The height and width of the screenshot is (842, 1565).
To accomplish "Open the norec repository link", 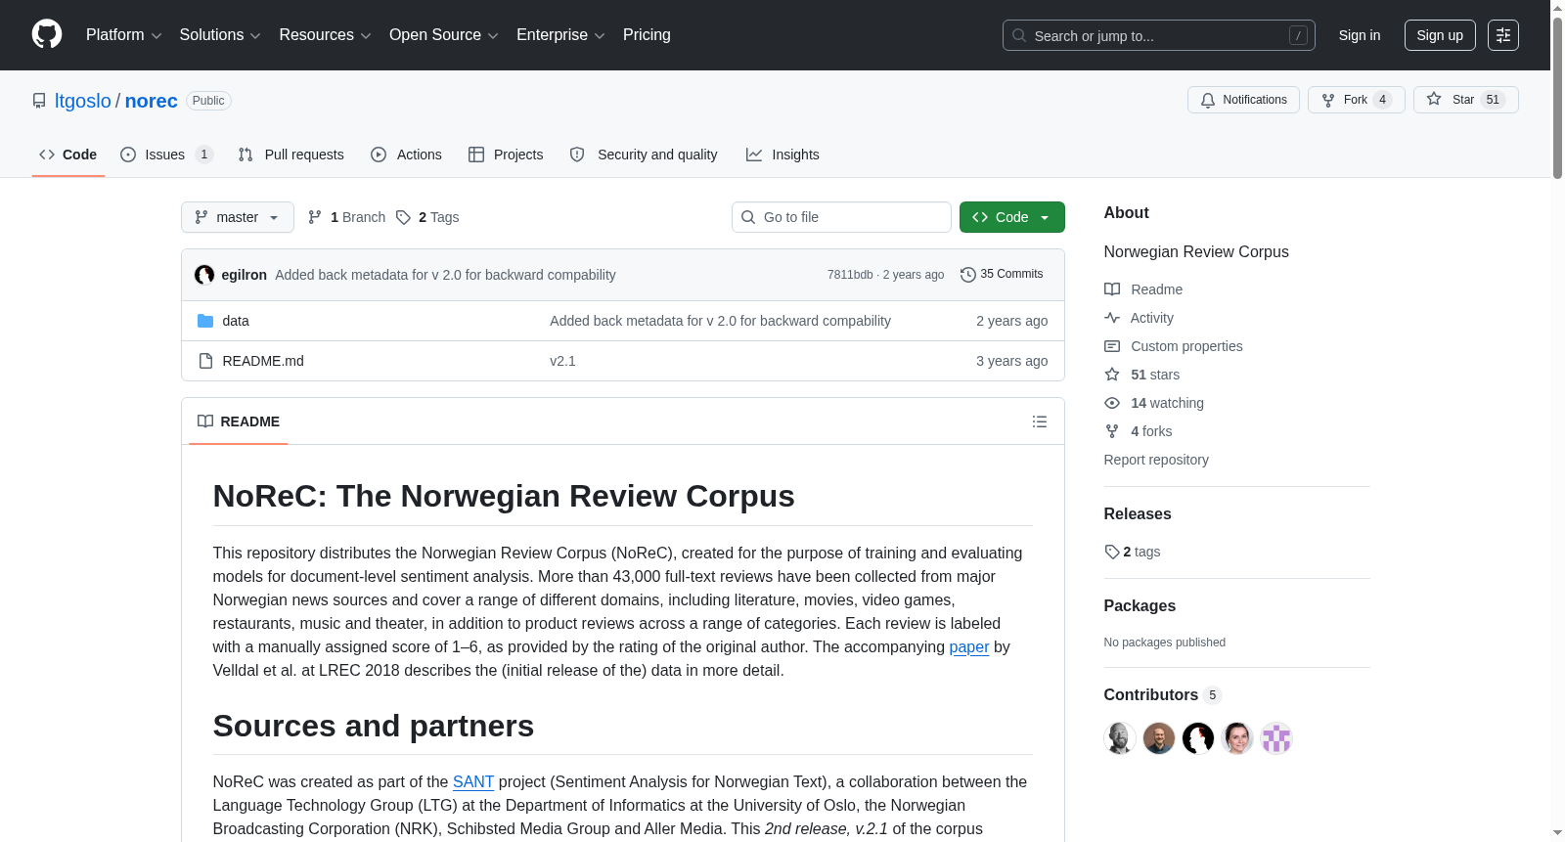I will (x=152, y=101).
